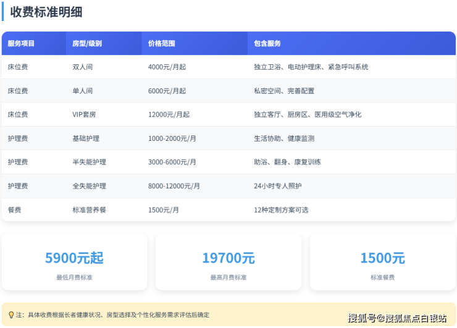The height and width of the screenshot is (328, 457).
Task: Click the 服务项目 column header
Action: 21,44
